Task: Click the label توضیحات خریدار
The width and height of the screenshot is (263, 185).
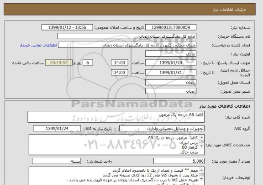Action: (x=237, y=178)
